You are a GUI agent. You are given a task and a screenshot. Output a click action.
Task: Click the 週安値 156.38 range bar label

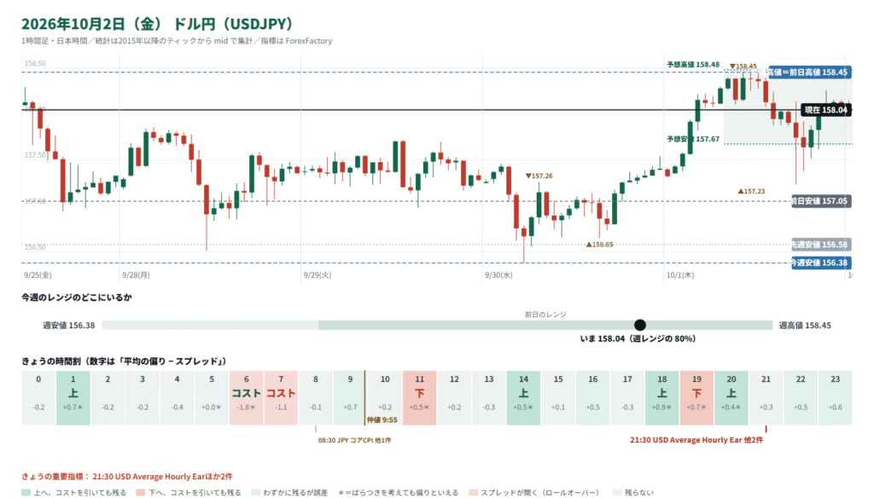[68, 325]
